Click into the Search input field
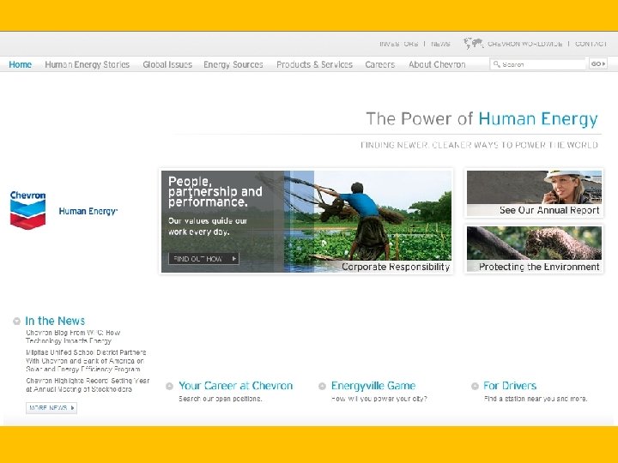618x463 pixels. click(538, 63)
